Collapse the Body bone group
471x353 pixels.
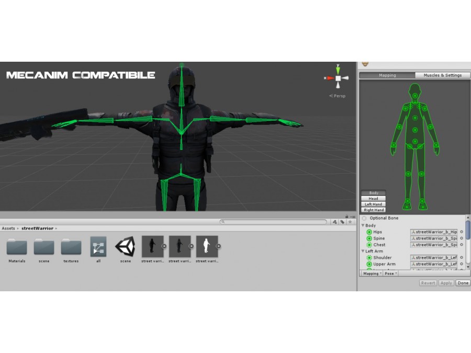click(x=363, y=225)
